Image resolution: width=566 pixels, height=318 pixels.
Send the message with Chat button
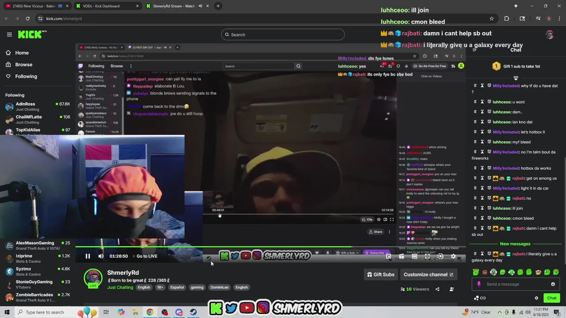pyautogui.click(x=551, y=298)
